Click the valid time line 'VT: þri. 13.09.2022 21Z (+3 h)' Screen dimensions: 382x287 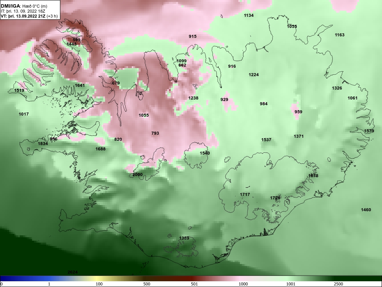point(29,16)
